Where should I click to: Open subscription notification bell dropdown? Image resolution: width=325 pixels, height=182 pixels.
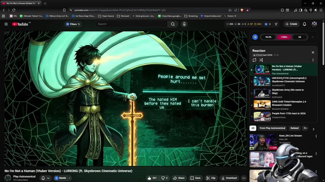click(x=45, y=178)
